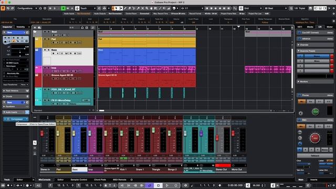The width and height of the screenshot is (336, 189).
Task: Click the Record transport button
Action: tap(176, 185)
